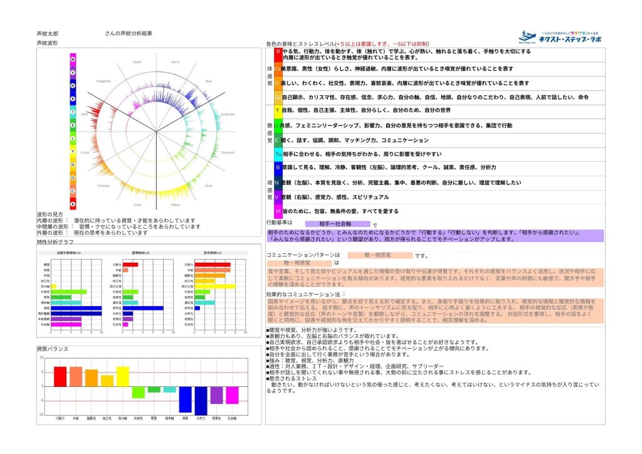Screen dimensions: 642x454
Task: Click the 波形の見方 heading
Action: [x=50, y=214]
